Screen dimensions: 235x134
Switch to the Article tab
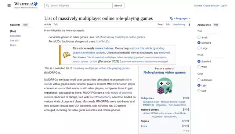click(47, 25)
